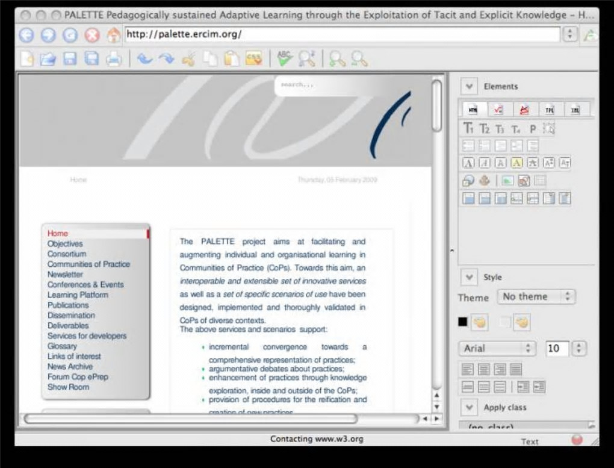Image resolution: width=614 pixels, height=468 pixels.
Task: Select the SVG graphics elements tab
Action: pyautogui.click(x=524, y=110)
